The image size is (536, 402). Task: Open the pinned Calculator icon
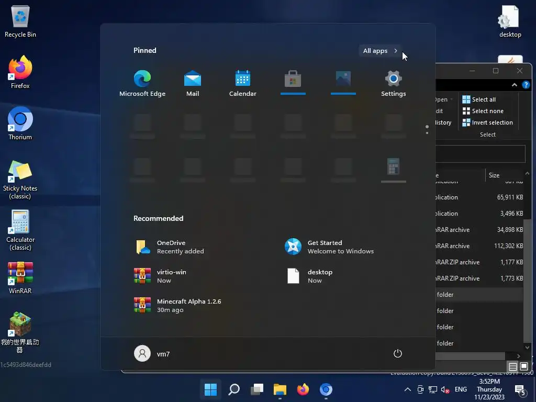coord(394,170)
